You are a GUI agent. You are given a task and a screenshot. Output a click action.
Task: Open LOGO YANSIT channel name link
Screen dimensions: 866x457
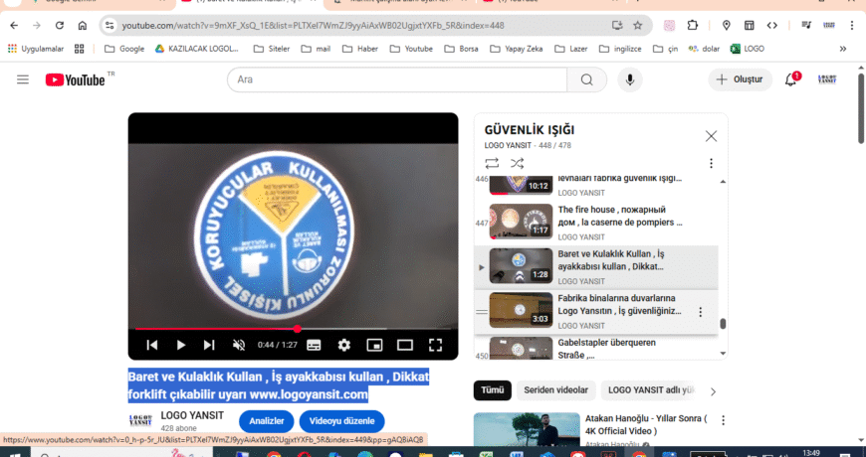[x=192, y=415]
